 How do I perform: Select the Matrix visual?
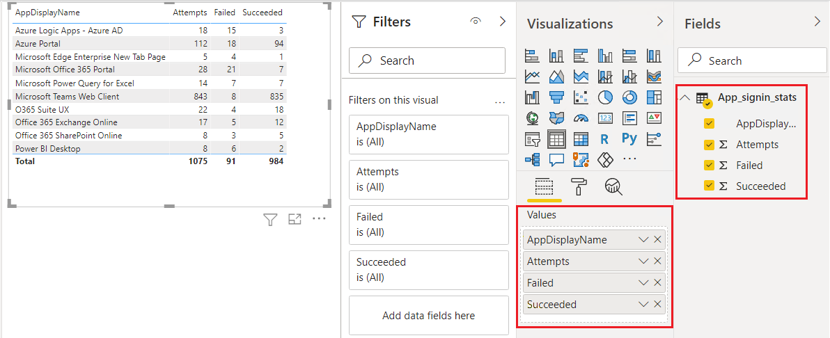coord(581,138)
